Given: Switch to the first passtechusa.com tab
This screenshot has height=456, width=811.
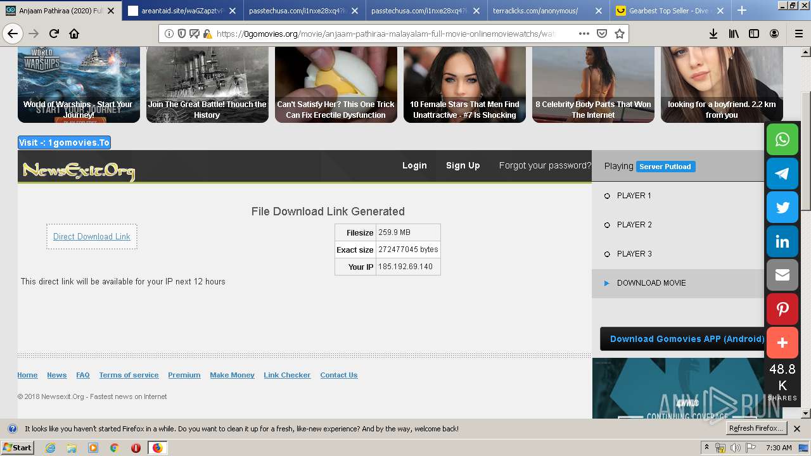Looking at the screenshot, I should pyautogui.click(x=305, y=10).
